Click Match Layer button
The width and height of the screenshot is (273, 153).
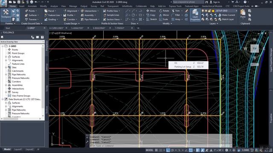(226, 19)
